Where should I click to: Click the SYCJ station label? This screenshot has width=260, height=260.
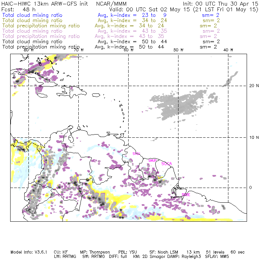[136, 154]
